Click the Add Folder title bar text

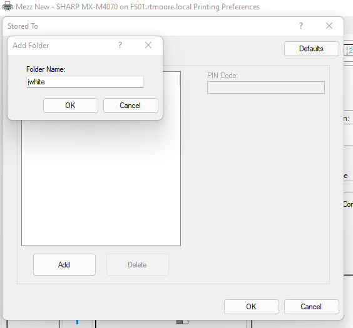click(x=31, y=46)
